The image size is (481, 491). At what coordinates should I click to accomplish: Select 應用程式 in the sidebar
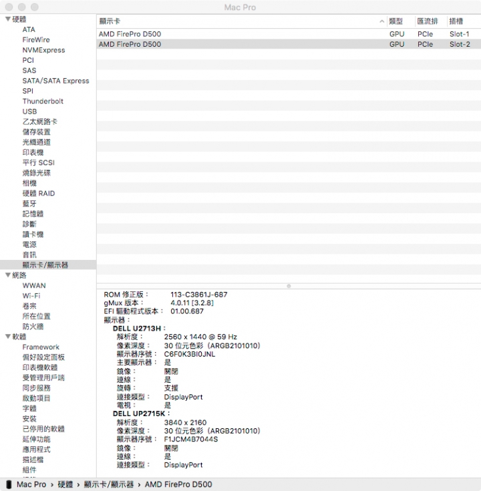click(x=36, y=449)
